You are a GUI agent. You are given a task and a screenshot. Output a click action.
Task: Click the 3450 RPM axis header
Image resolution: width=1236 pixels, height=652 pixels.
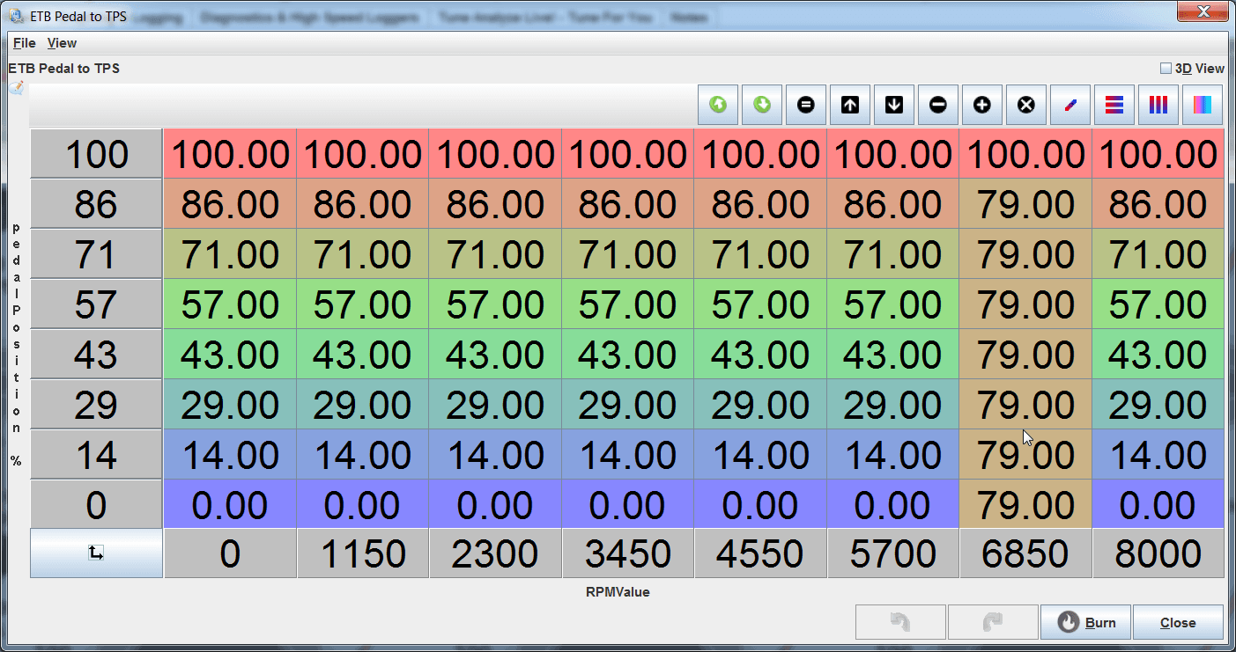pos(628,553)
